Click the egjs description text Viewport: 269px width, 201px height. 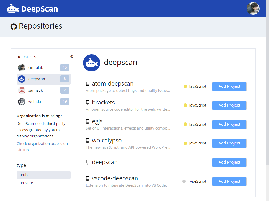coord(128,128)
